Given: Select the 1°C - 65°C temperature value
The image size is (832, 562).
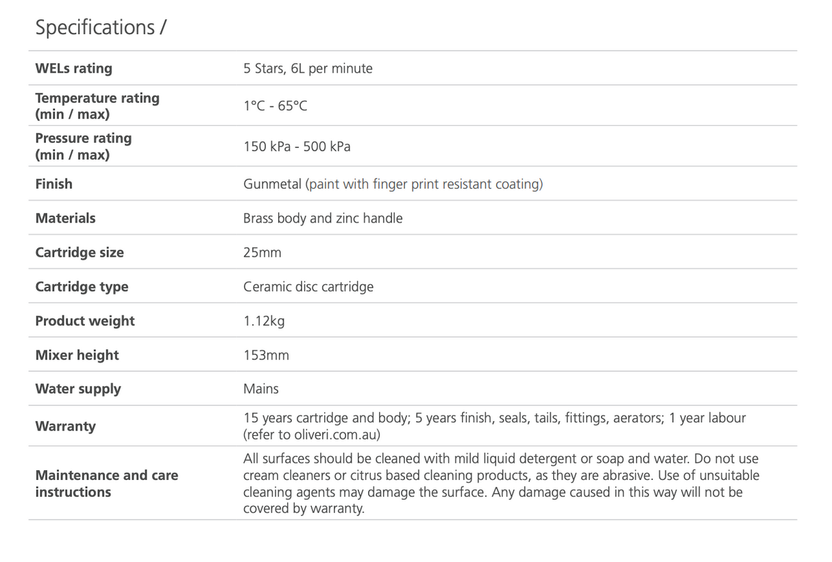Looking at the screenshot, I should (275, 106).
